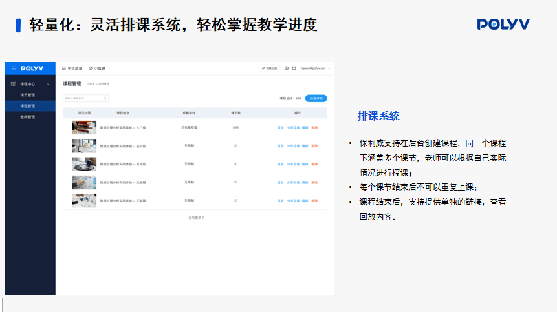
Task: Click the POLYV logo at the slide's top right
Action: coord(503,24)
